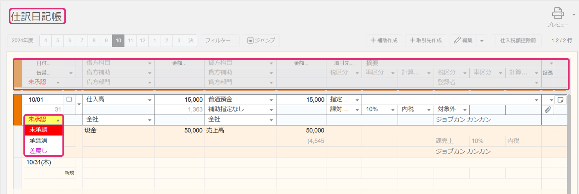
Task: Click the 新規 new entry row label
Action: point(69,173)
